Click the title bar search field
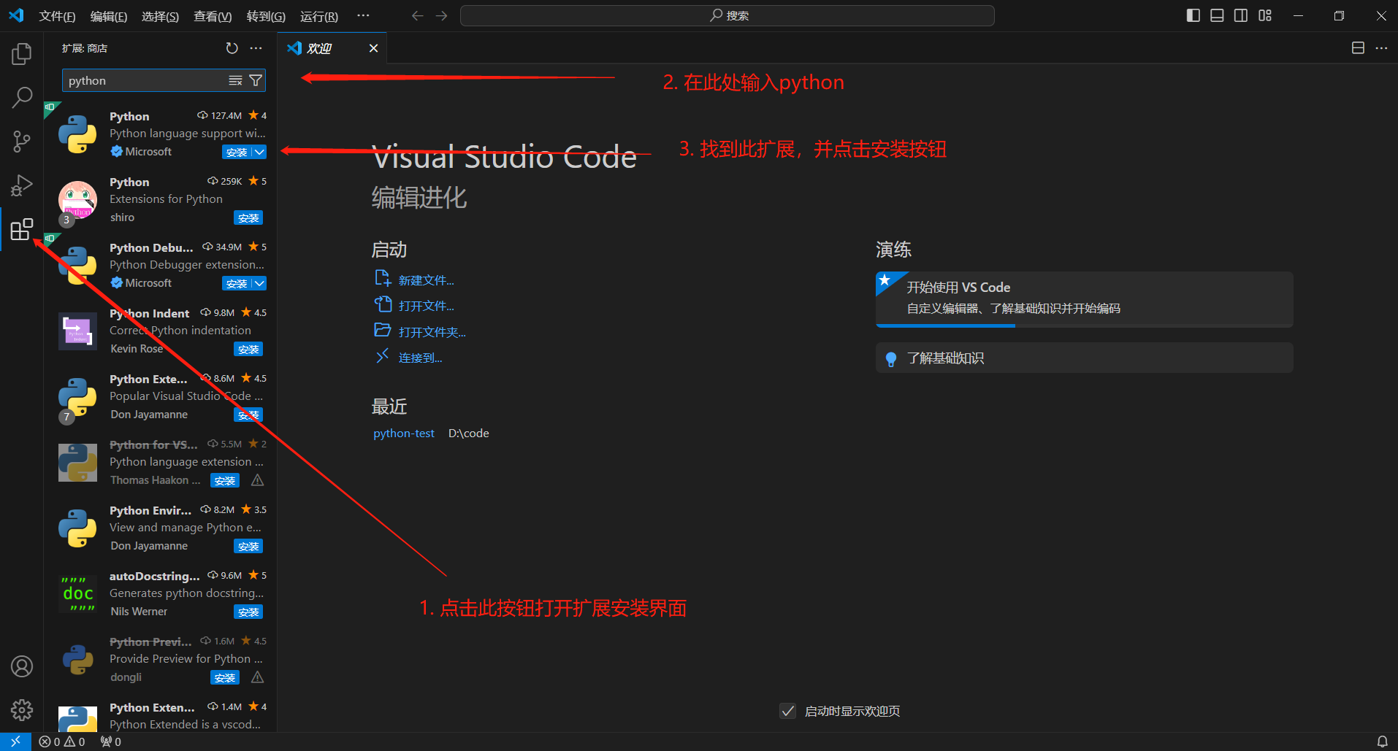The width and height of the screenshot is (1398, 751). tap(727, 15)
